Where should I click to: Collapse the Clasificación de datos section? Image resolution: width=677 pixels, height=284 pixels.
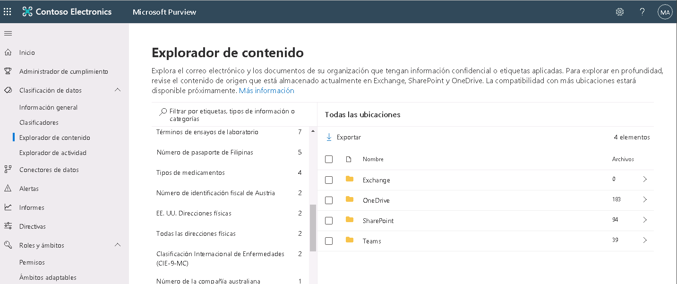(118, 90)
